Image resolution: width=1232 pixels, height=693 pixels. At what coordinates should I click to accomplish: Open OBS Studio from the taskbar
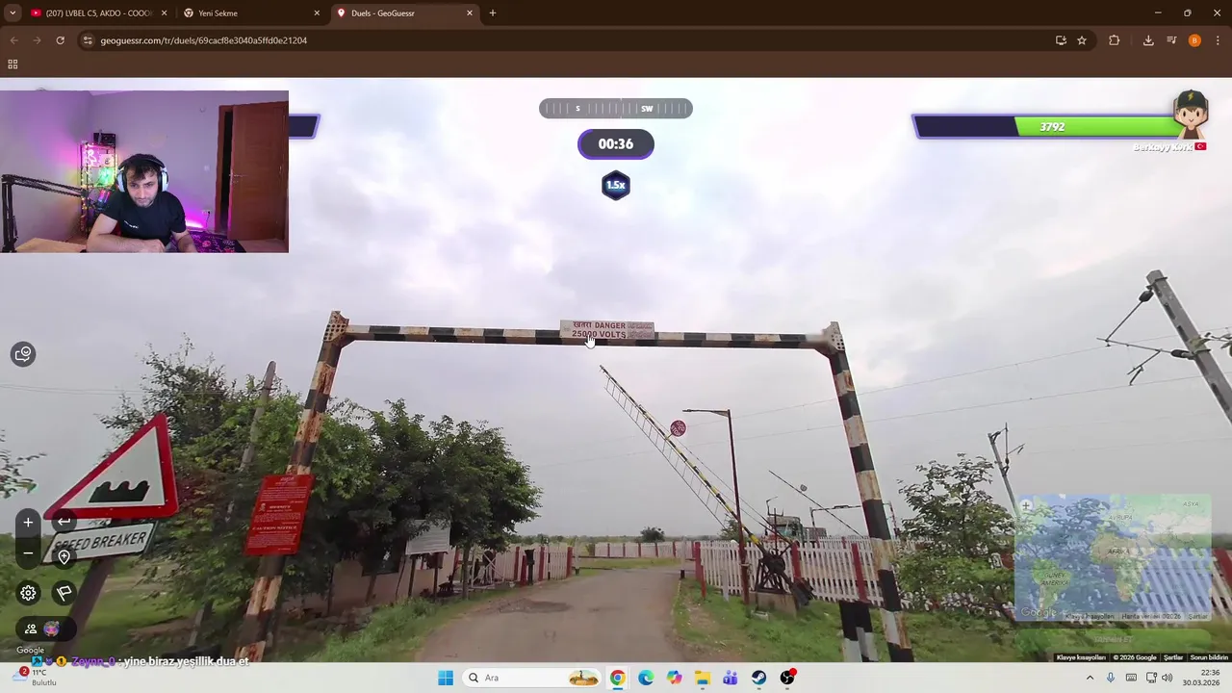pyautogui.click(x=787, y=678)
